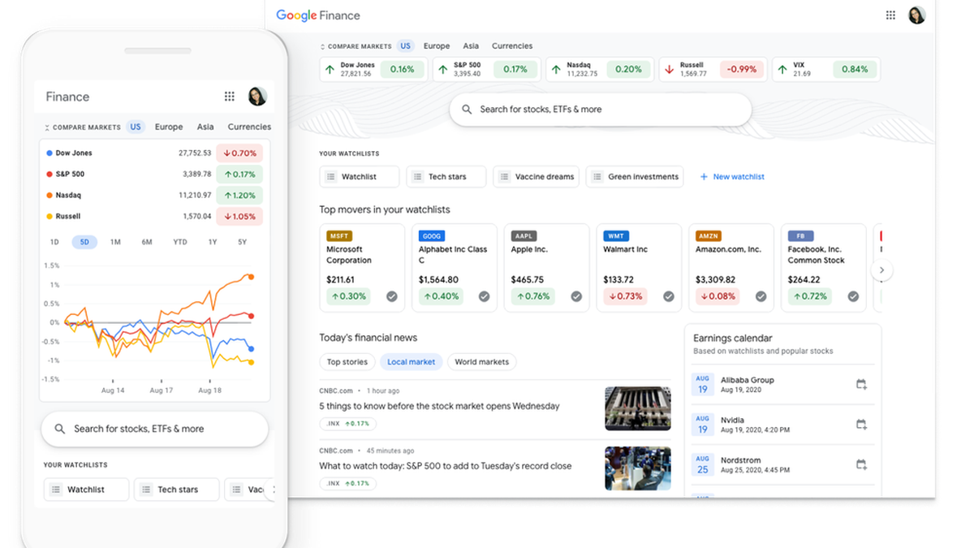The height and width of the screenshot is (548, 974).
Task: Click the phone's search magnifier icon
Action: pos(60,428)
